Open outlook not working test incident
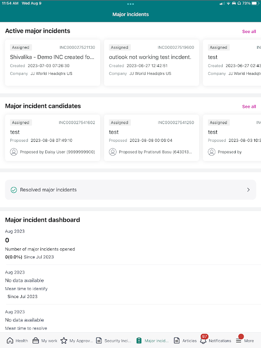 click(x=151, y=63)
